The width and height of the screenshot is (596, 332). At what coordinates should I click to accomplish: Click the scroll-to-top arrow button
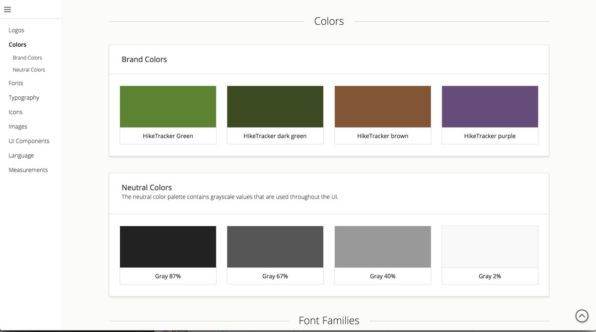(x=582, y=316)
